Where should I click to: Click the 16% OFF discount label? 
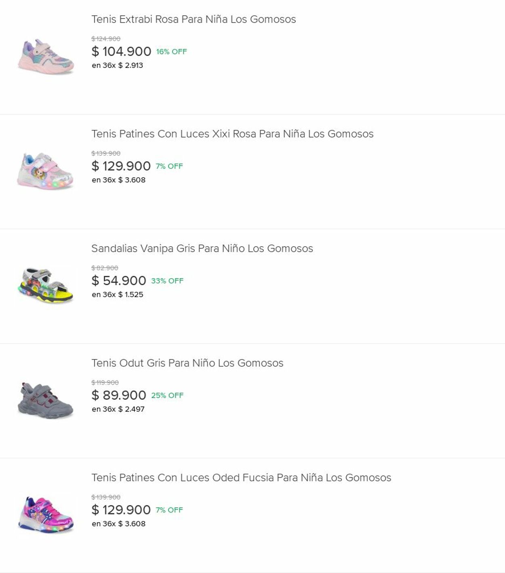point(171,52)
